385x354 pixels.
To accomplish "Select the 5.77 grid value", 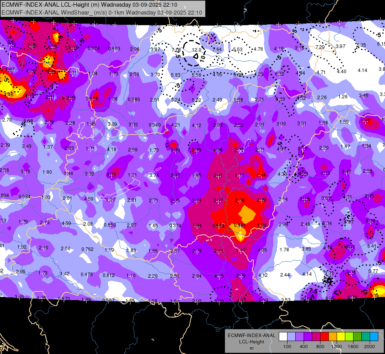I will pos(373,271).
